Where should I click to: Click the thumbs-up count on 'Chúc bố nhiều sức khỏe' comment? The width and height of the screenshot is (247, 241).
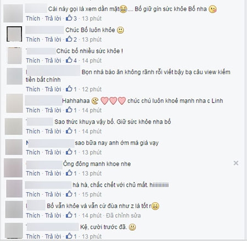click(x=75, y=60)
